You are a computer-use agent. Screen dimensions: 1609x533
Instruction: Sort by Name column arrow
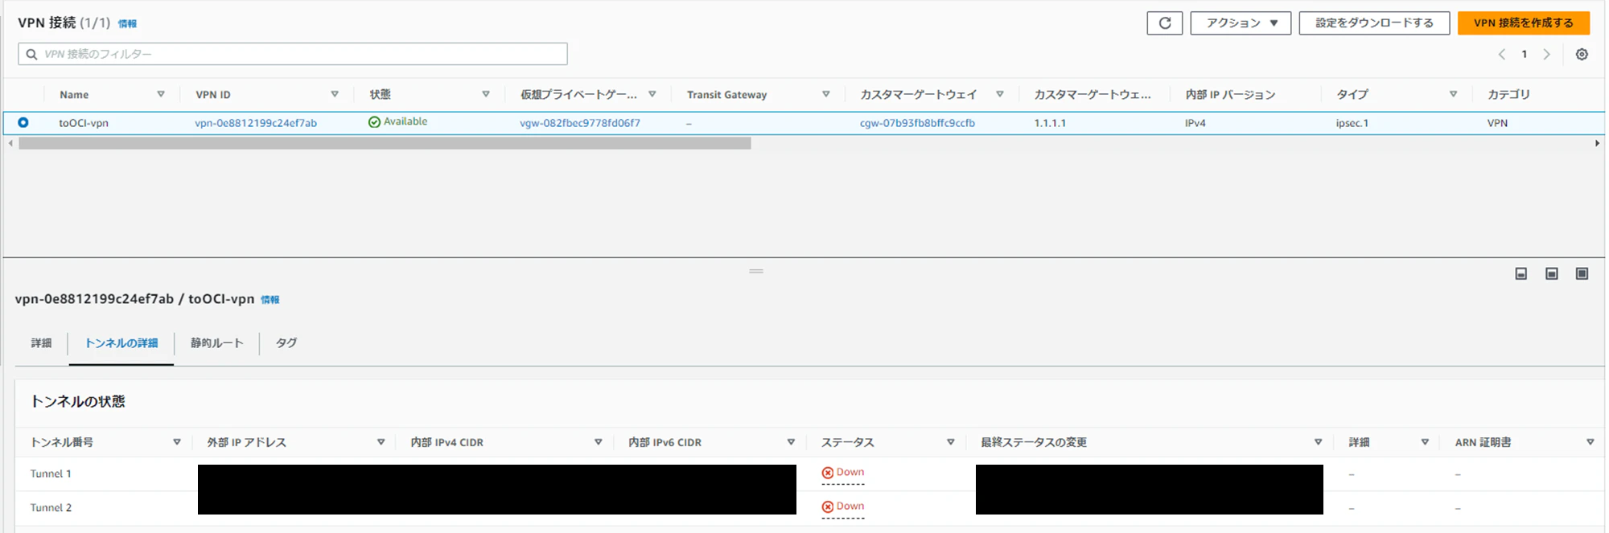(x=161, y=94)
